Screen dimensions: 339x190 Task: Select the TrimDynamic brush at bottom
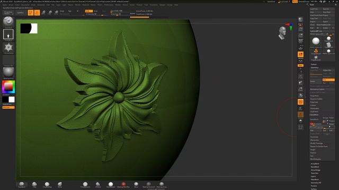pos(85,185)
